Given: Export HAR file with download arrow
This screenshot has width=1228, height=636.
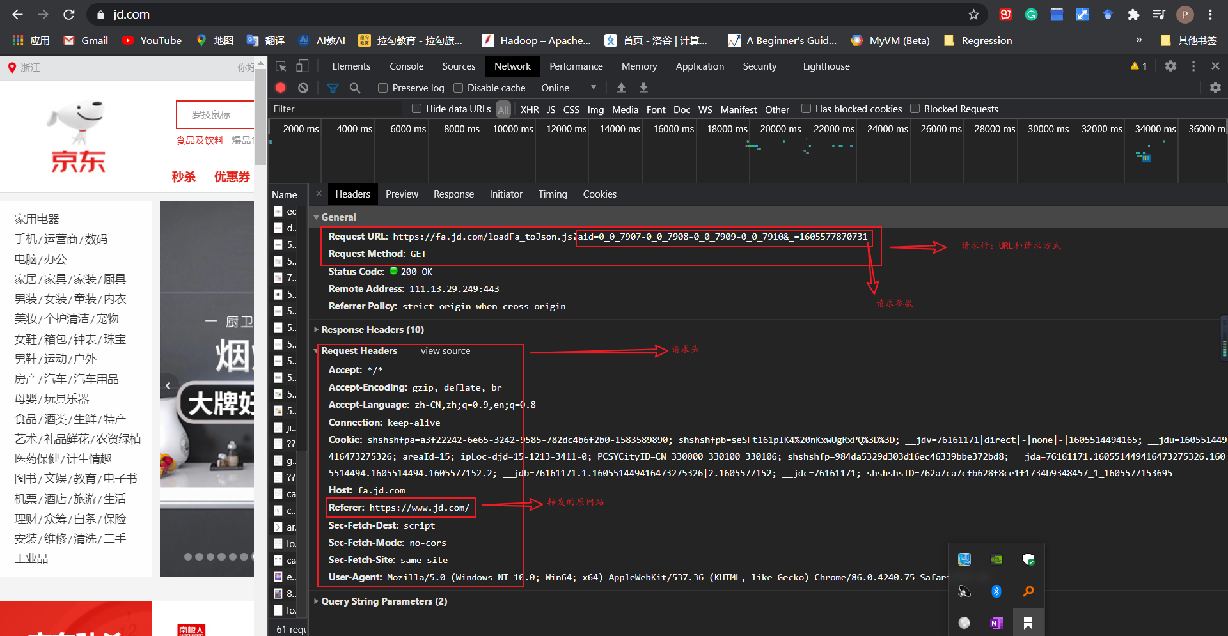Looking at the screenshot, I should (x=643, y=88).
